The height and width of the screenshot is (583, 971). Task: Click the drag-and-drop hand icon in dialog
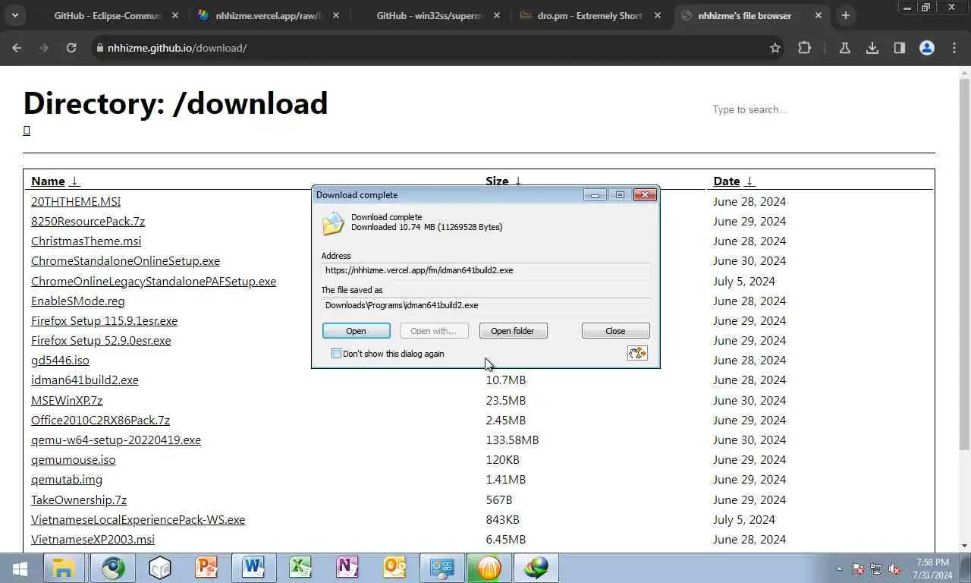637,353
